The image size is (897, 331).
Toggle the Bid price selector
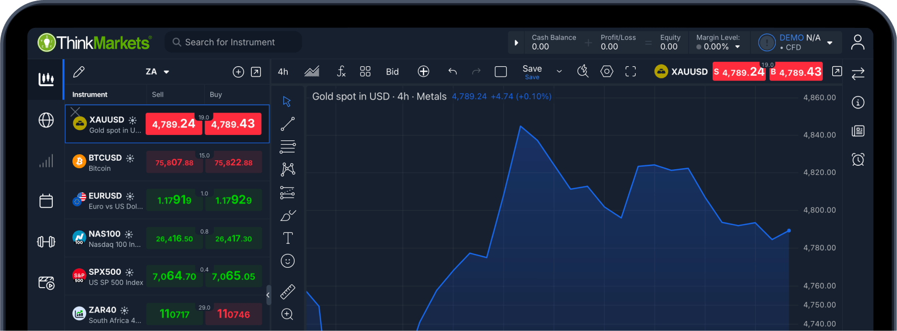(x=392, y=72)
